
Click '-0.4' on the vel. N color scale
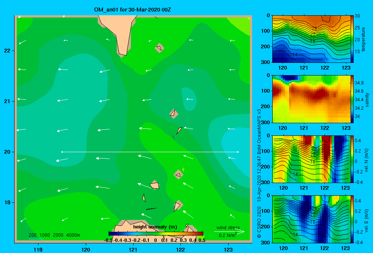(x=358, y=182)
